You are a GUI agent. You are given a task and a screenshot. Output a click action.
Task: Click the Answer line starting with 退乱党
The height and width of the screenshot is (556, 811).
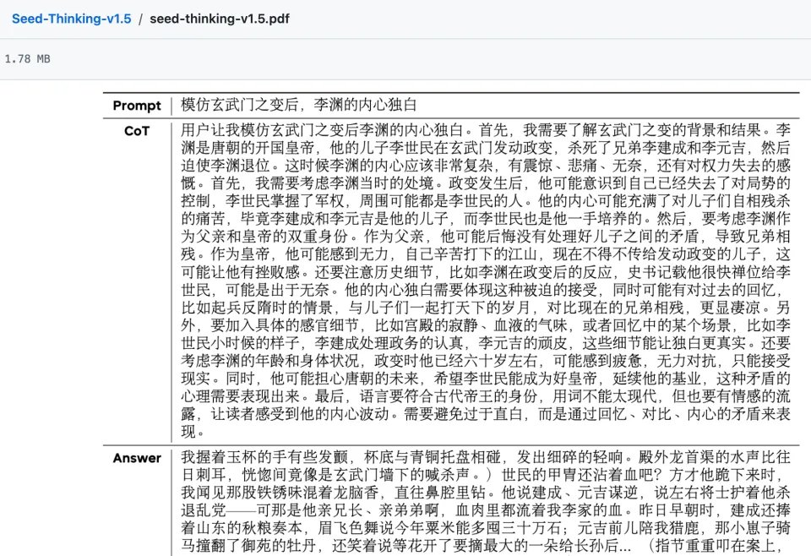click(x=486, y=508)
